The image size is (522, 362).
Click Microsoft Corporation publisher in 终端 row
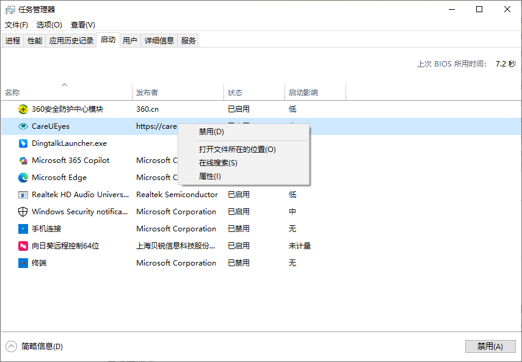176,263
